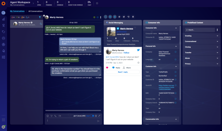The height and width of the screenshot is (131, 222).
Task: Click Follow link in the tweet
Action: click(x=126, y=53)
